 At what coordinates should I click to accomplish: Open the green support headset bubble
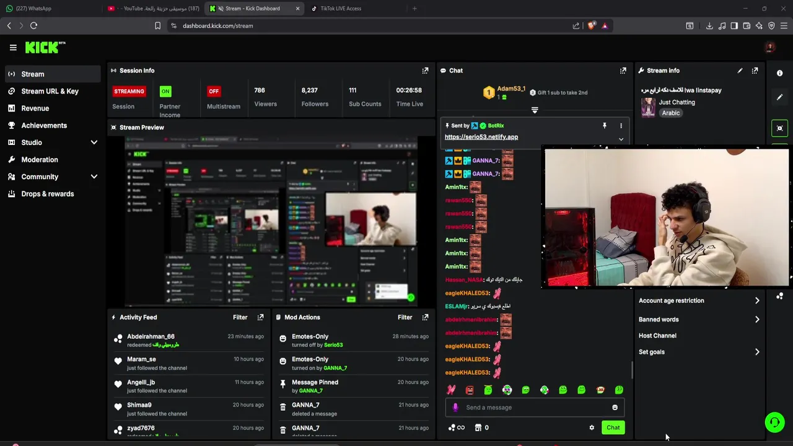pos(774,422)
